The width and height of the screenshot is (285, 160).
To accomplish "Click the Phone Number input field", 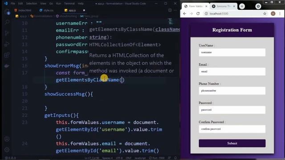I will (x=232, y=91).
